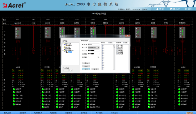This screenshot has height=114, width=196.
Task: Click security zone list scroll-down arrow
Action: 114,69
